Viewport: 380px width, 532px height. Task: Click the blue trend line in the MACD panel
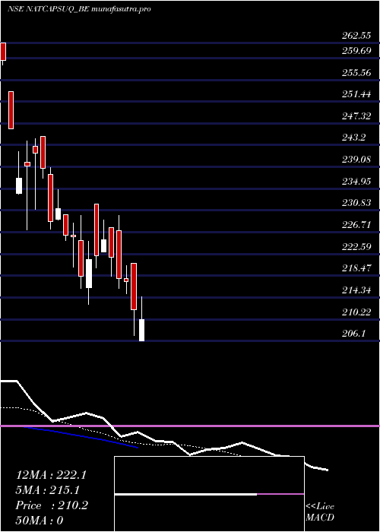tap(80, 437)
